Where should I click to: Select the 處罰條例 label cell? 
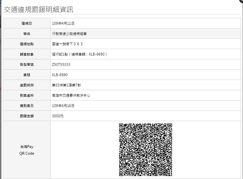coord(27,85)
